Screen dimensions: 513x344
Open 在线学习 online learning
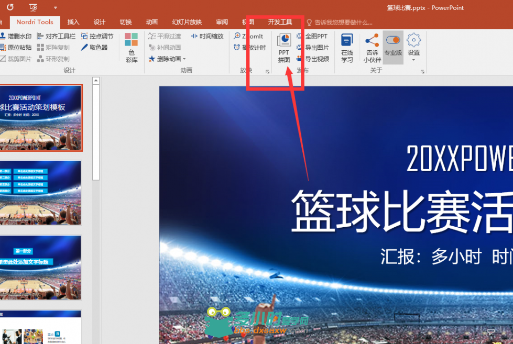[x=347, y=48]
